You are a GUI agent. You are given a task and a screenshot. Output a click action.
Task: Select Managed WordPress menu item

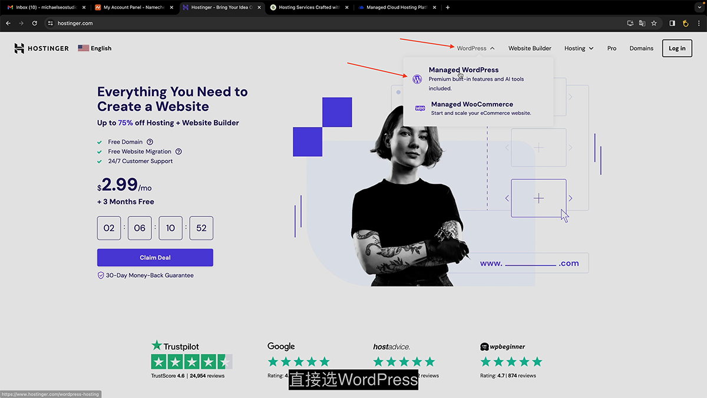(478, 78)
